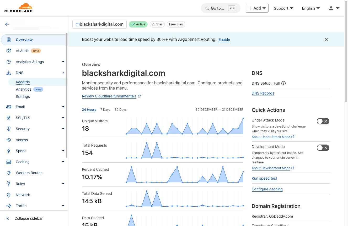Open DNS Analytics in sidebar
348x226 pixels.
pyautogui.click(x=23, y=89)
